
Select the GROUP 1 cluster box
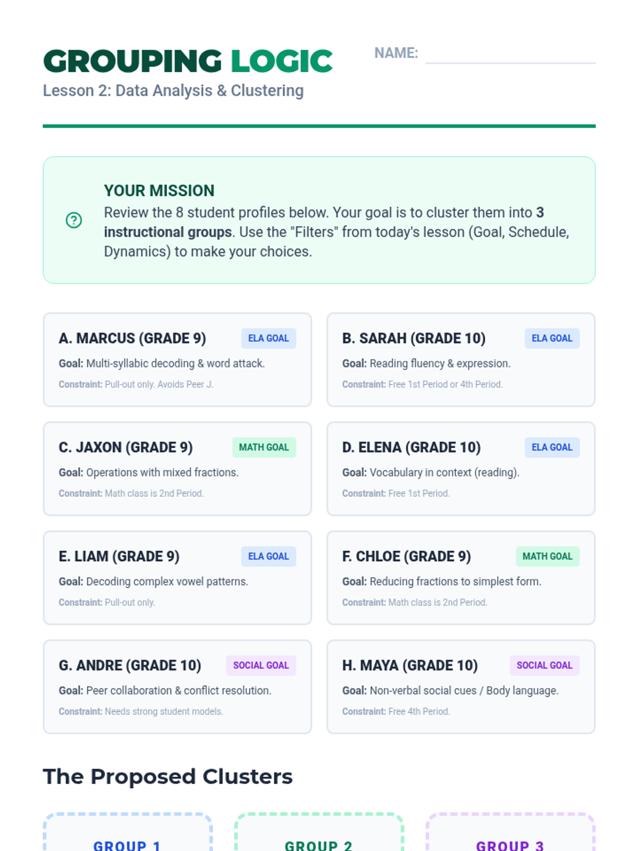point(128,835)
